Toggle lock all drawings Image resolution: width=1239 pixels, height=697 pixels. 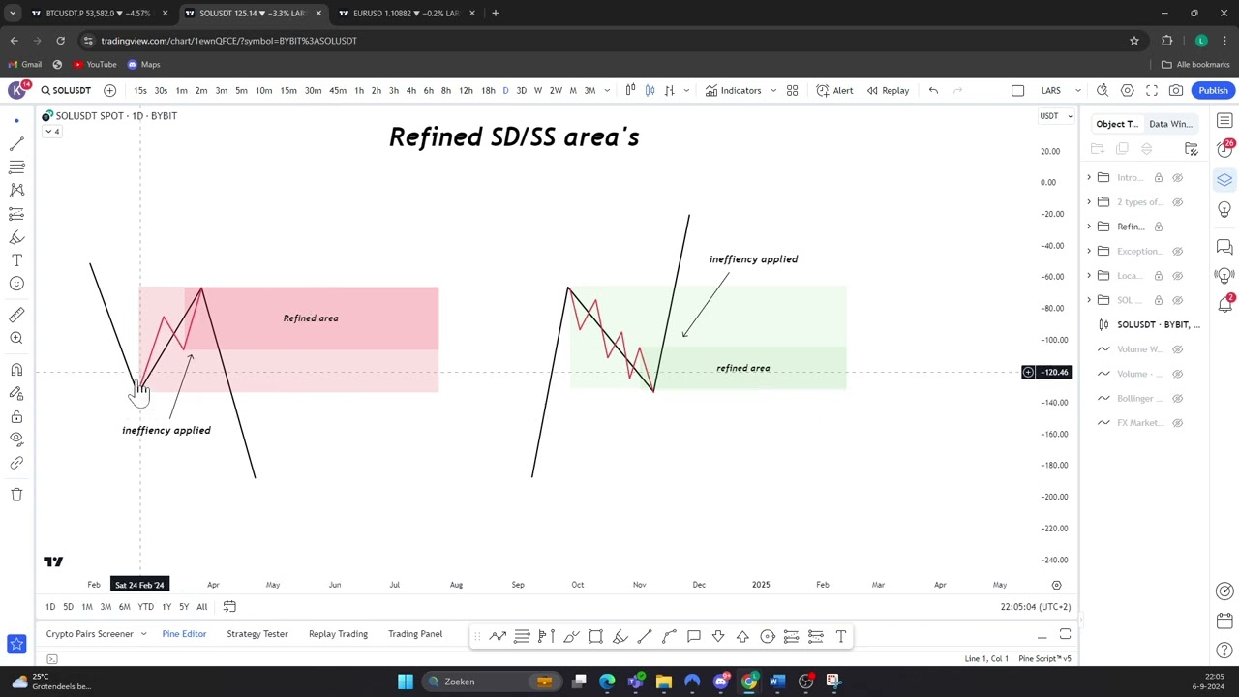click(16, 416)
